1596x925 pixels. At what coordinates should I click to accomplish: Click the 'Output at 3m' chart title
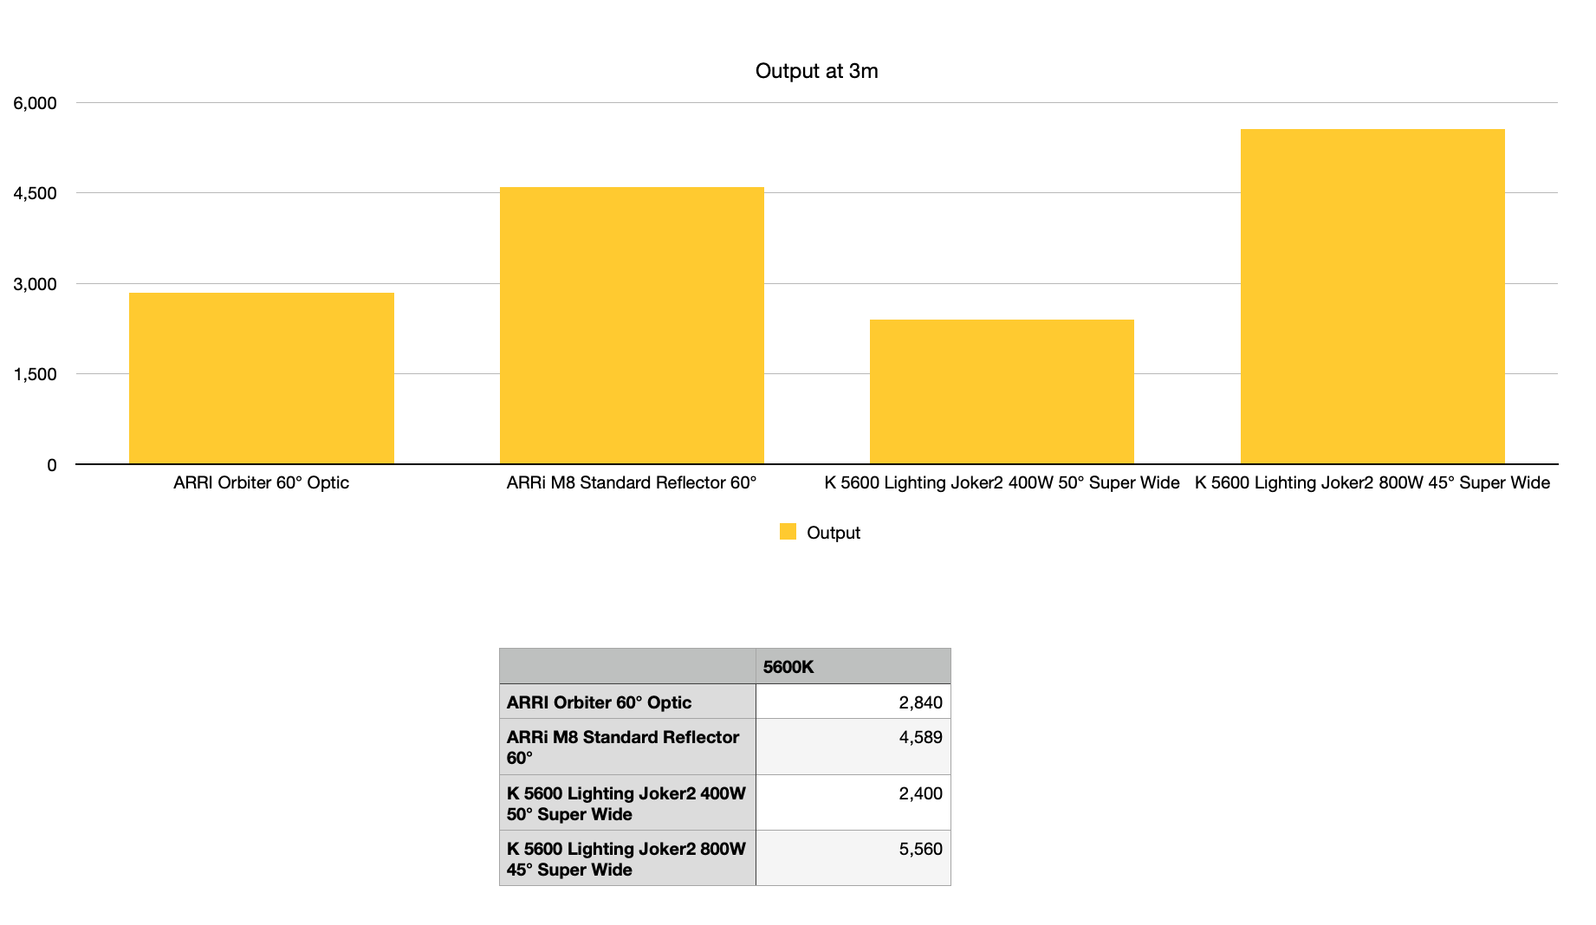[x=816, y=71]
